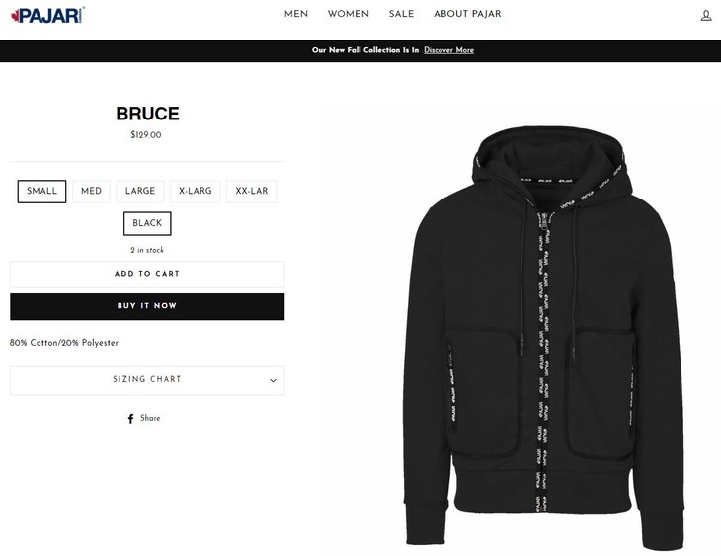Click the Add to Cart button

click(147, 275)
